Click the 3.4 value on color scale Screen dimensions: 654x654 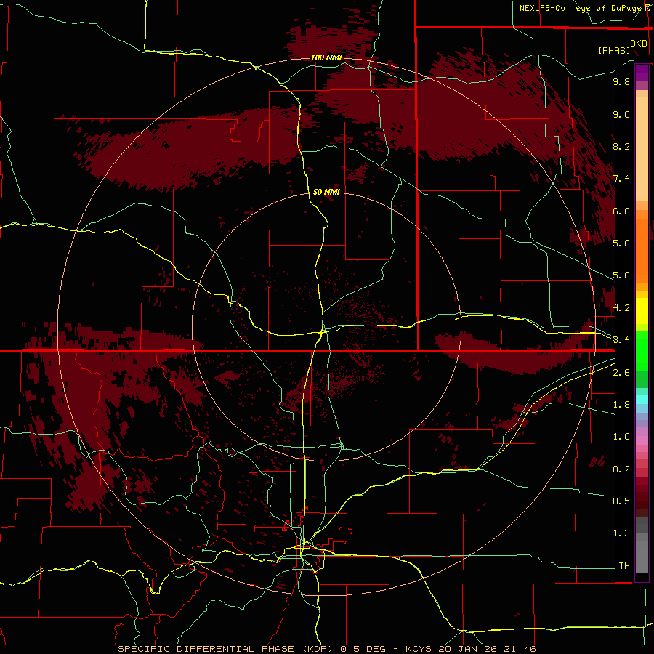pos(621,340)
